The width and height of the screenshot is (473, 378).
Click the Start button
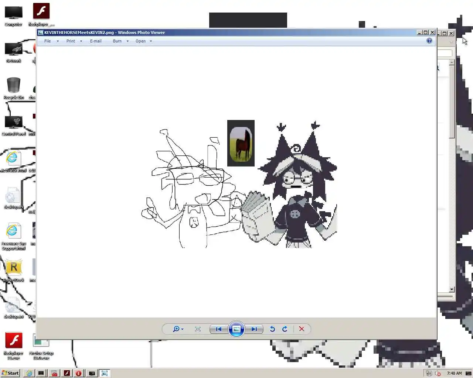(10, 373)
